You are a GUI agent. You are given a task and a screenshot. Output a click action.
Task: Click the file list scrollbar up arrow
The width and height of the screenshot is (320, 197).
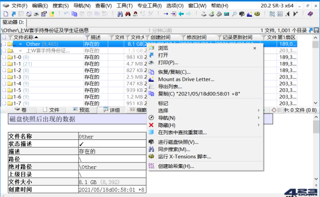[316, 38]
